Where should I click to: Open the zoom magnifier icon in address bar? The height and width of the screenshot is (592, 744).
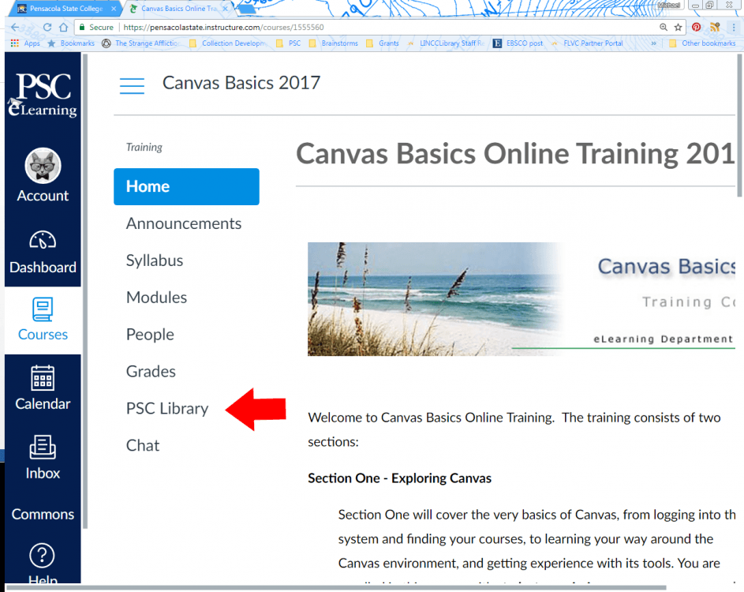pos(664,27)
